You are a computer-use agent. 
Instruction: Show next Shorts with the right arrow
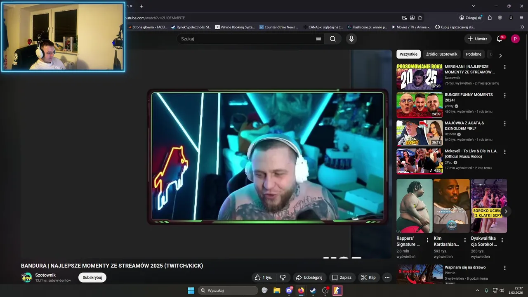pyautogui.click(x=506, y=212)
